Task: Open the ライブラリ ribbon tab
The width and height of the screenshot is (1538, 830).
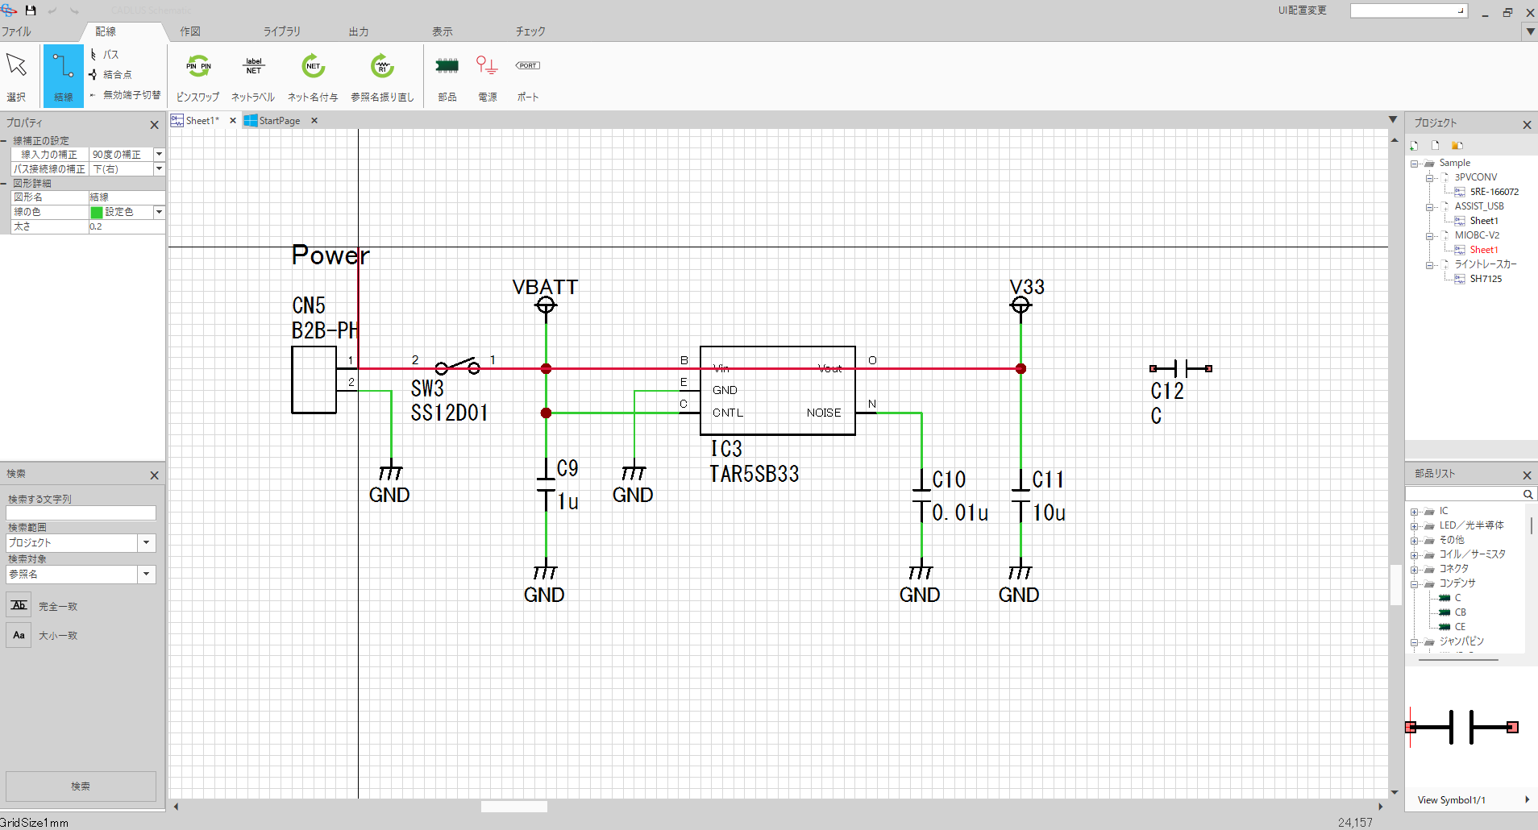Action: click(x=281, y=31)
